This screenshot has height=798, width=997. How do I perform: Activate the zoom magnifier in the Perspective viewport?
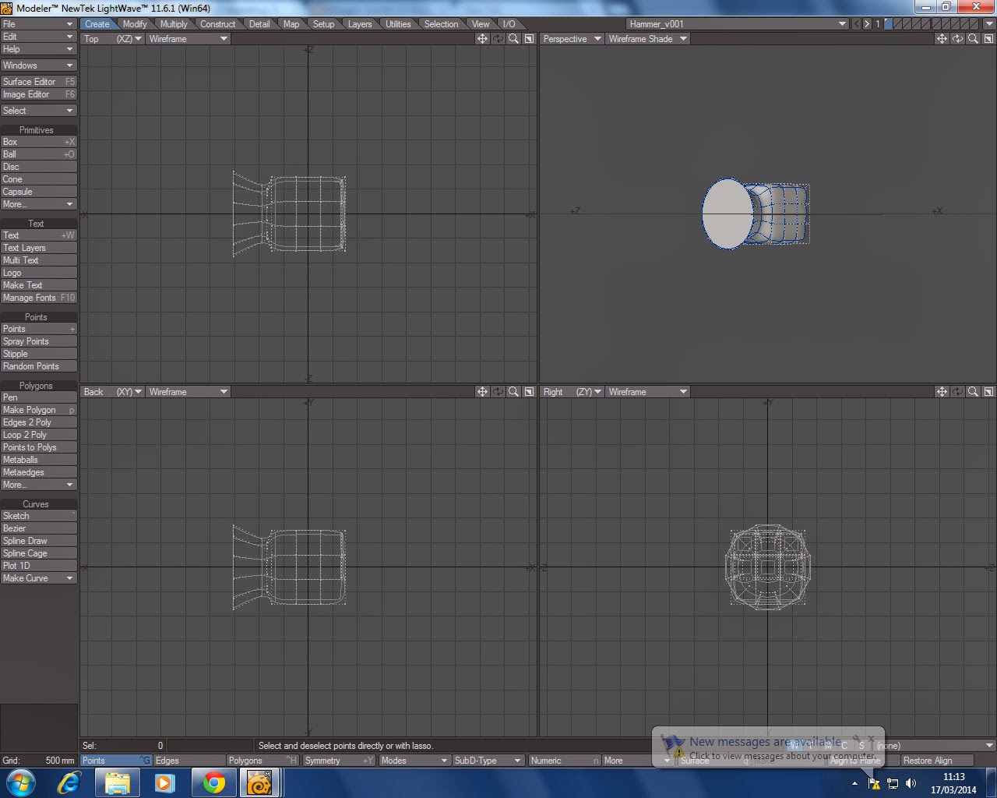click(973, 39)
